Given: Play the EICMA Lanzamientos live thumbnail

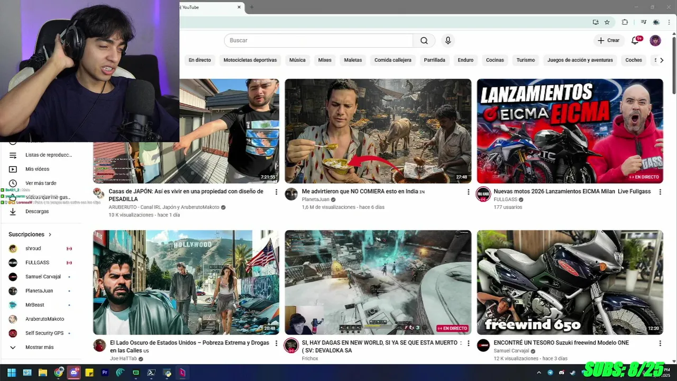Looking at the screenshot, I should pyautogui.click(x=570, y=131).
